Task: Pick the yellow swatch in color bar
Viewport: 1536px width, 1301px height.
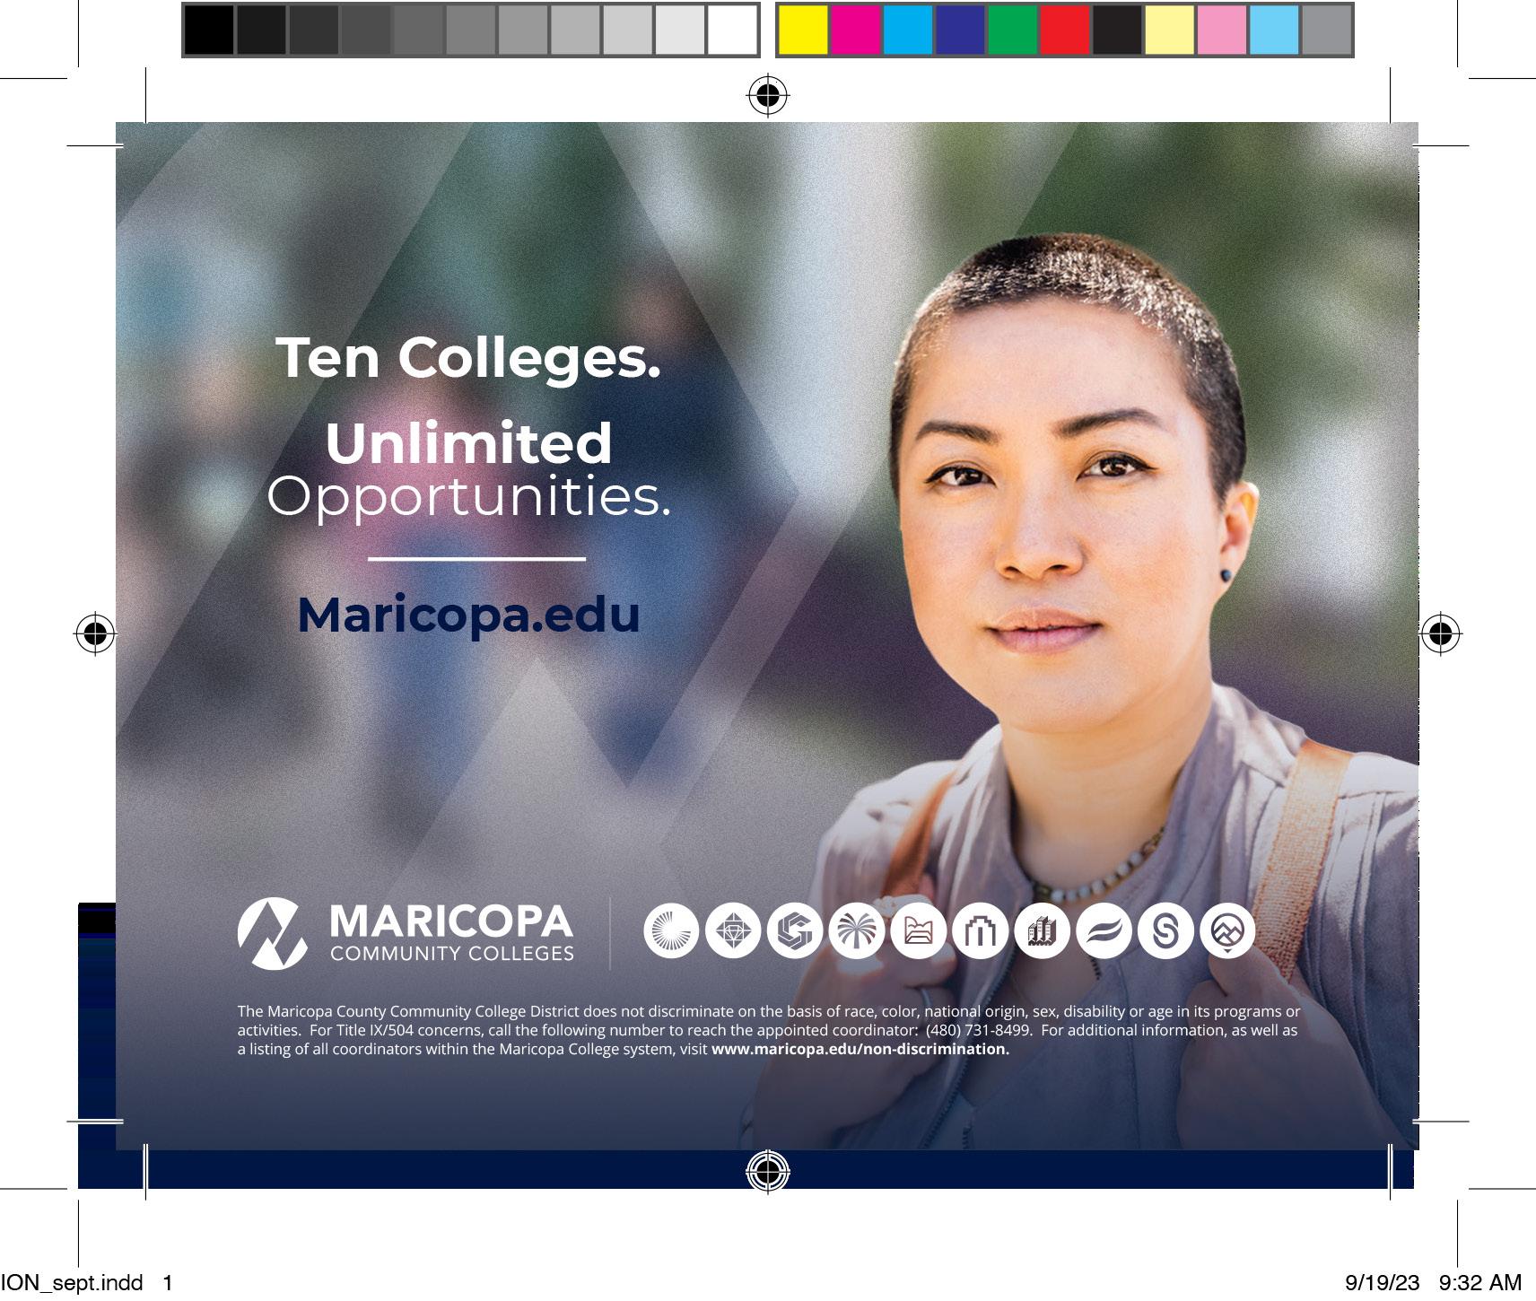Action: (803, 30)
